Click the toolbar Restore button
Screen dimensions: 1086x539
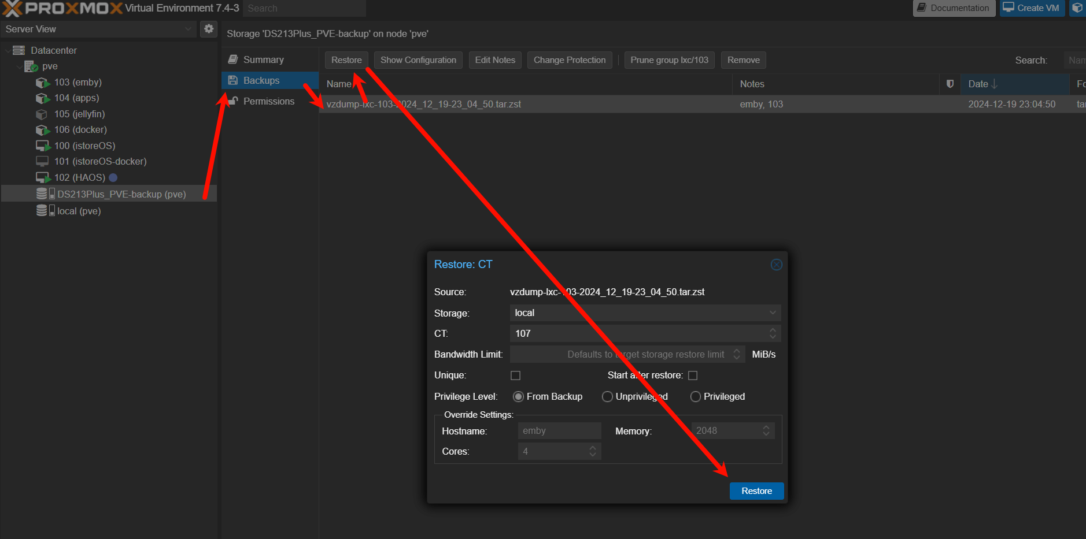click(x=346, y=60)
